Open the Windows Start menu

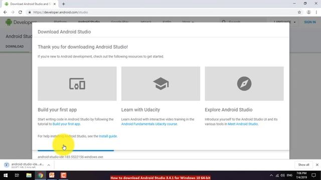6,175
